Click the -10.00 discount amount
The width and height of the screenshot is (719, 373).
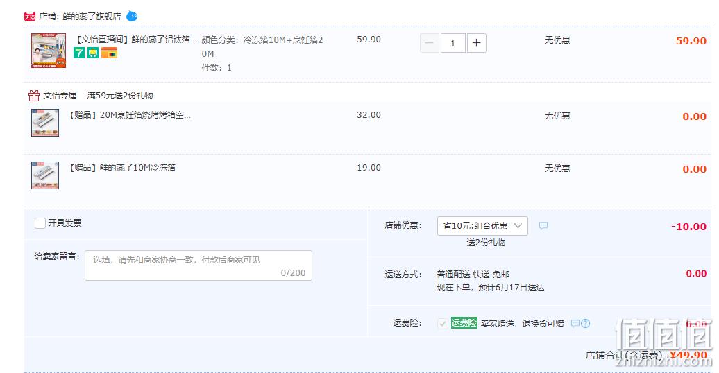click(x=688, y=227)
